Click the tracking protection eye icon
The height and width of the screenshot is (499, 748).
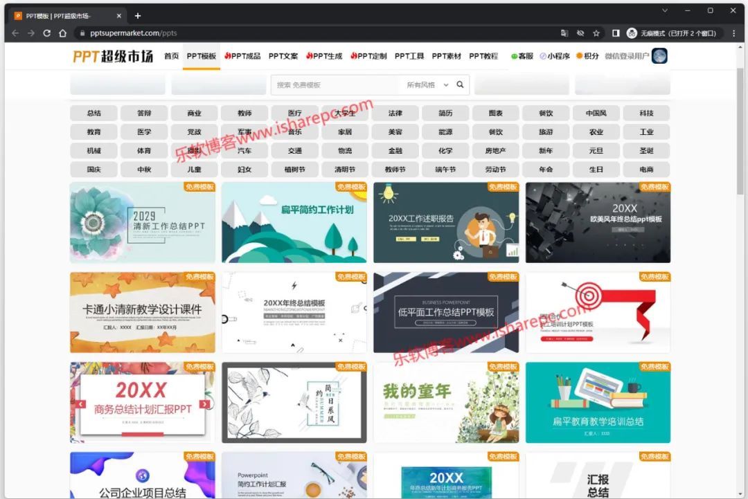pos(580,33)
